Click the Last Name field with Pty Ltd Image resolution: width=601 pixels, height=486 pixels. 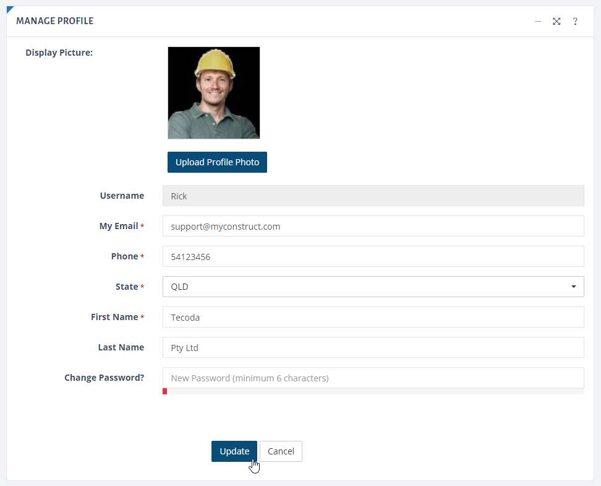(373, 347)
